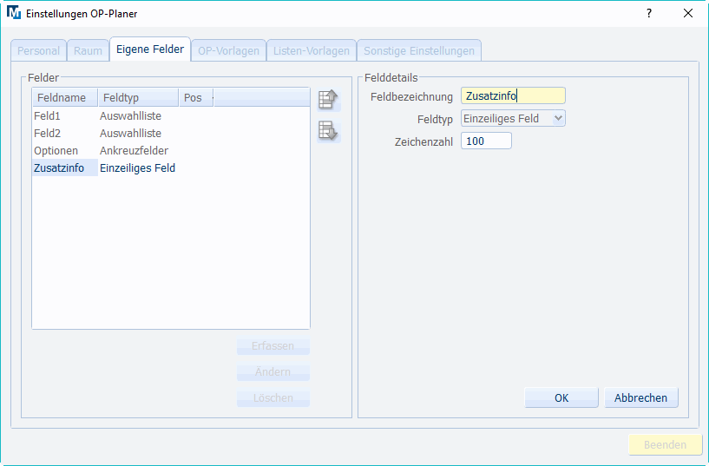Click the Ankreuzfelder cell
The image size is (709, 466).
tap(134, 150)
